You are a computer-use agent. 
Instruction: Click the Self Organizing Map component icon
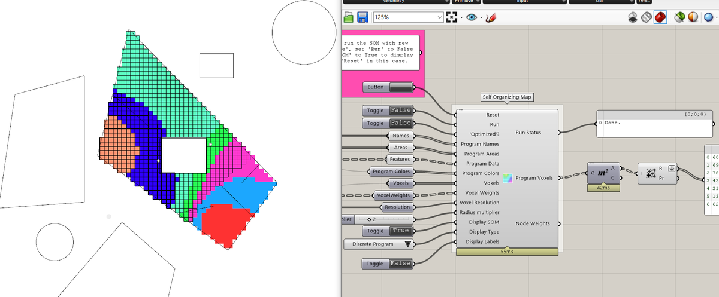coord(507,178)
